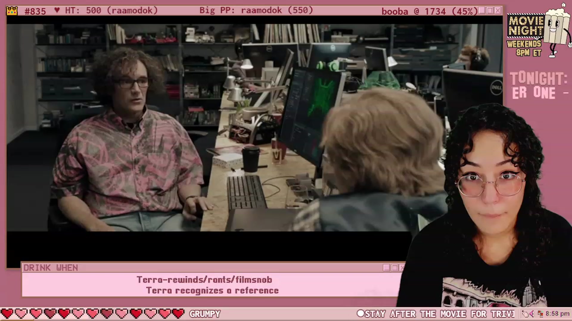
Task: Click the 'DRINK WHEN' window title
Action: [51, 268]
